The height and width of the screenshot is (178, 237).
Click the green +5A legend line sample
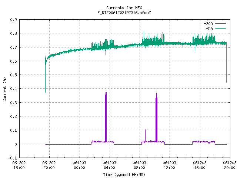pos(220,28)
